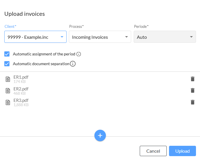Show info about automatic period assignment
Viewport: 200px width, 161px height.
pyautogui.click(x=79, y=54)
